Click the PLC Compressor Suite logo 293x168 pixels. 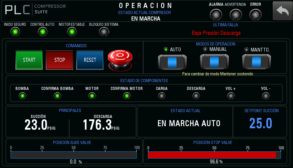point(36,9)
